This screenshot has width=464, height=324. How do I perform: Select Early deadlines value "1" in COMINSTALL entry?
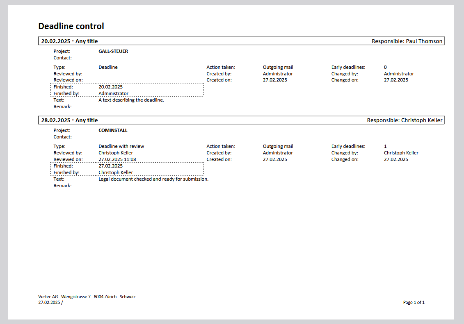click(x=385, y=146)
